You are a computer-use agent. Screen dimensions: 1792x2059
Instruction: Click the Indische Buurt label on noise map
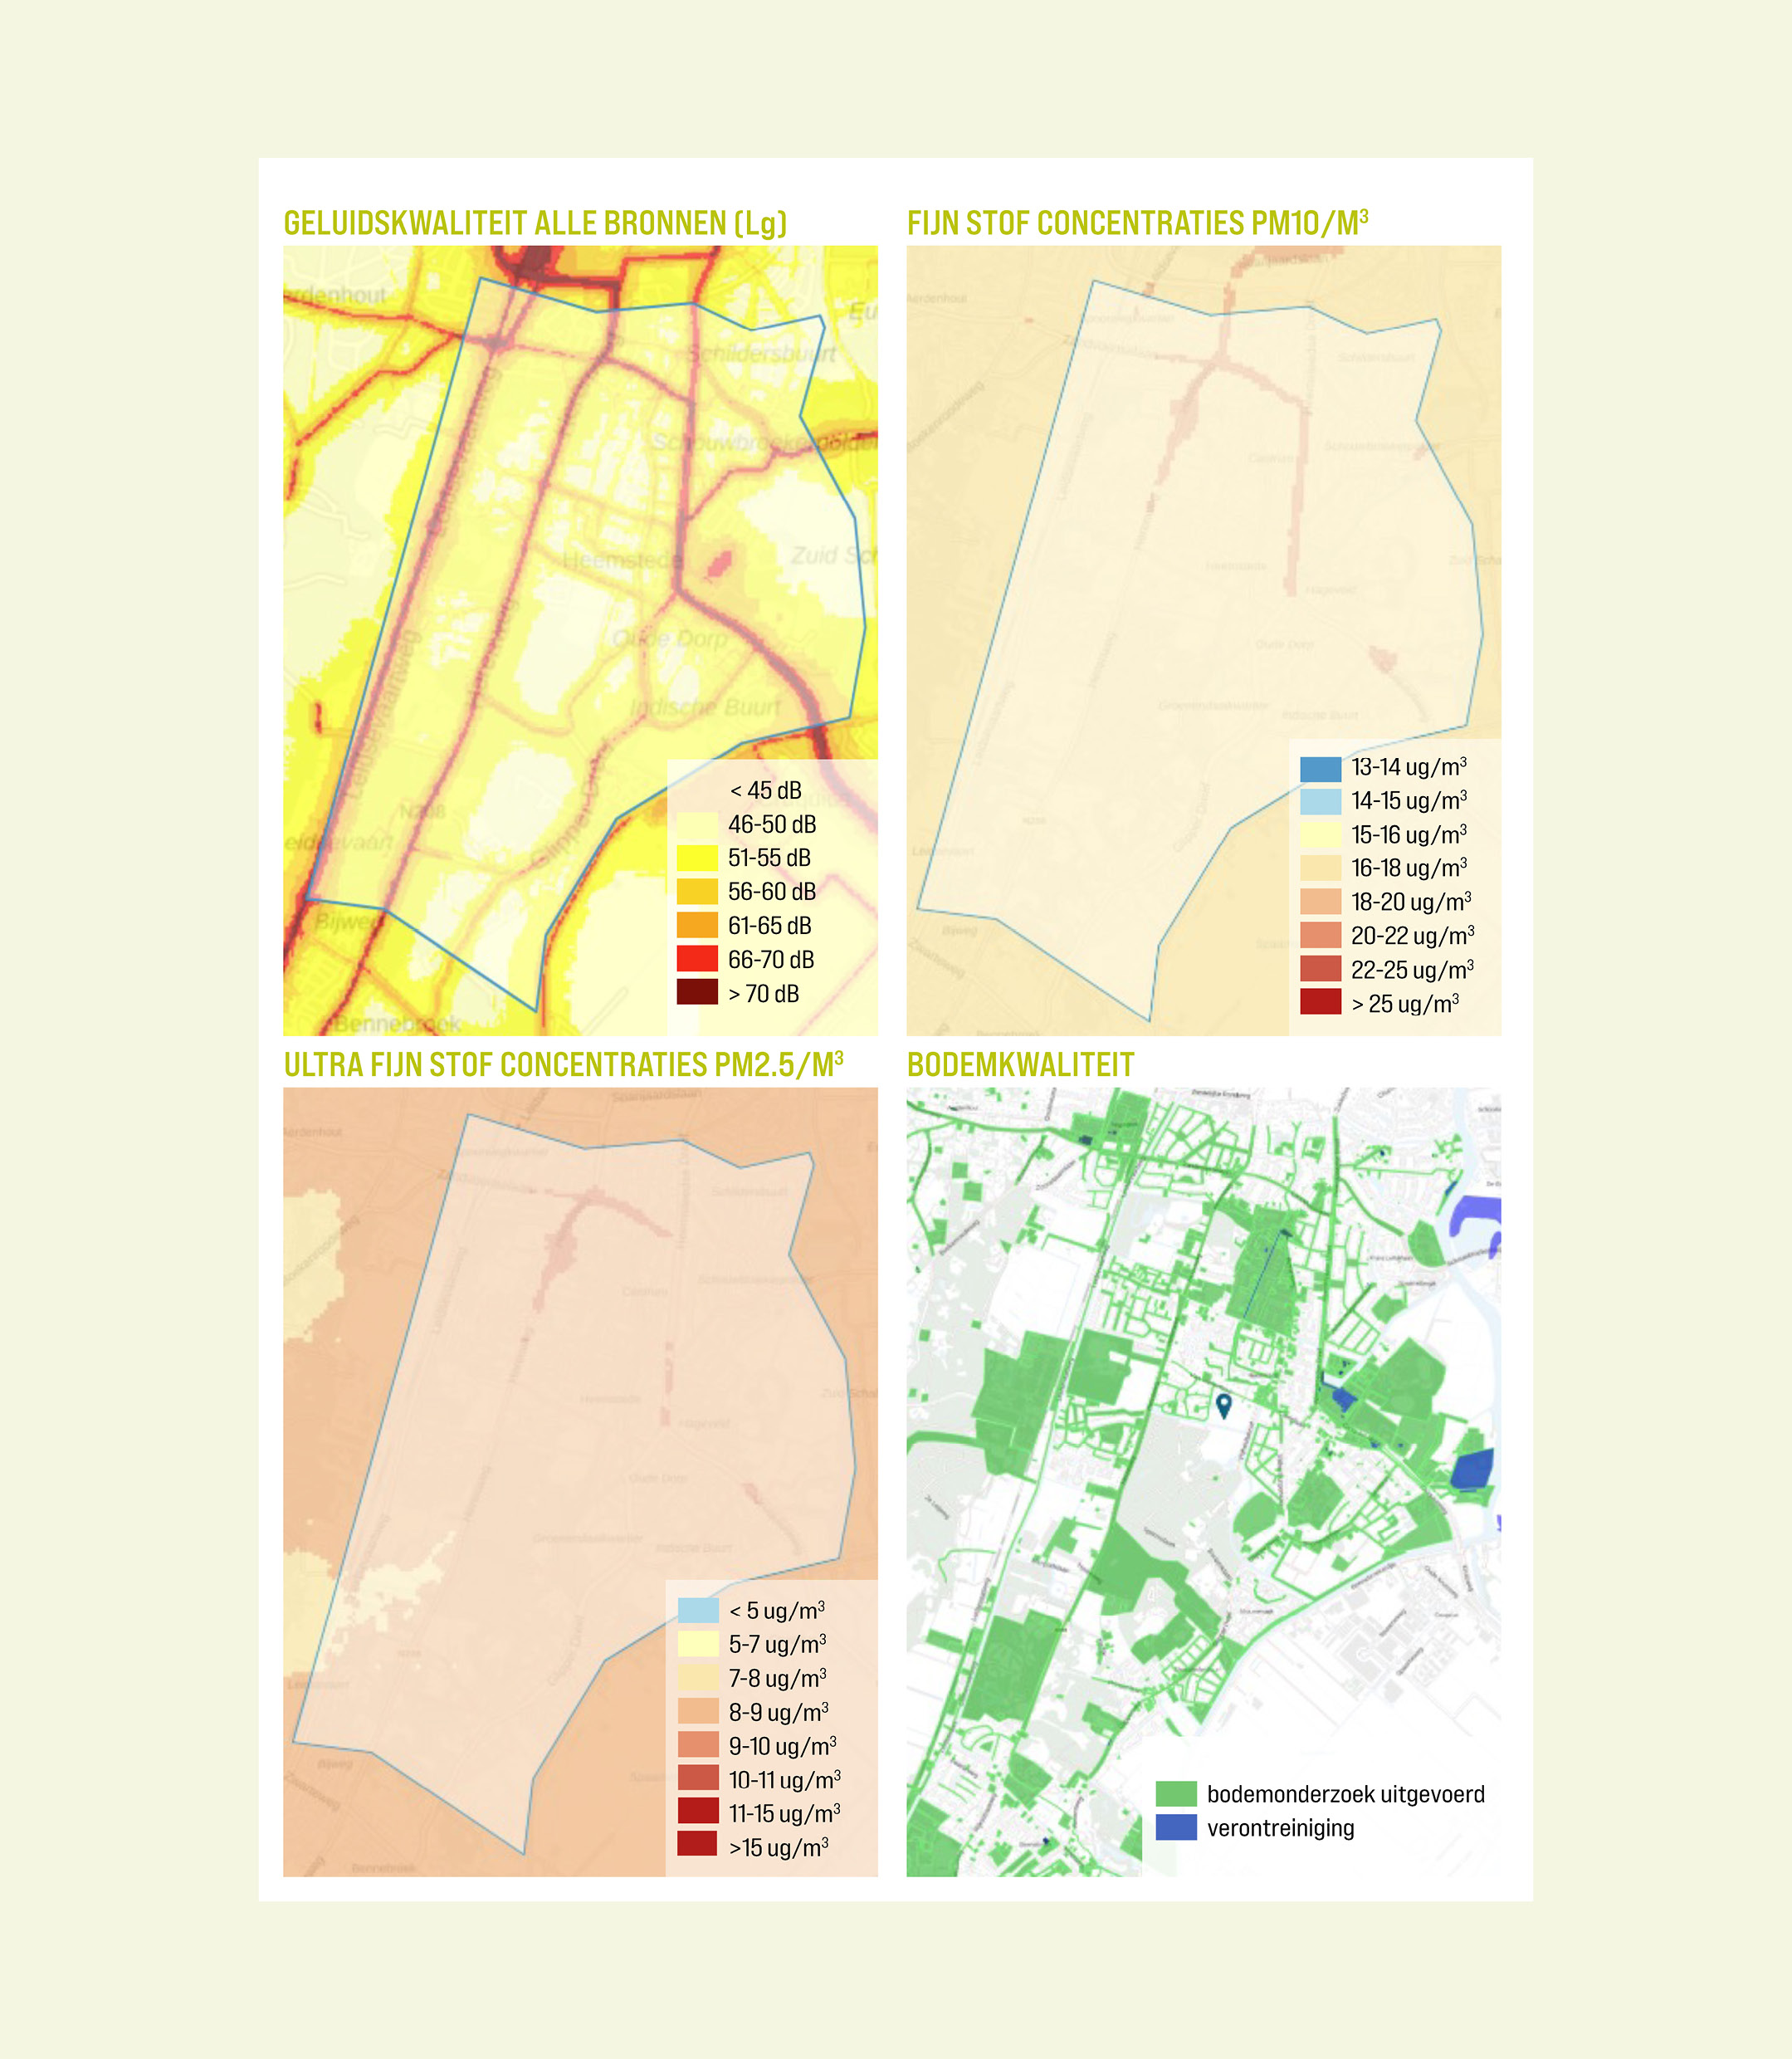coord(706,707)
